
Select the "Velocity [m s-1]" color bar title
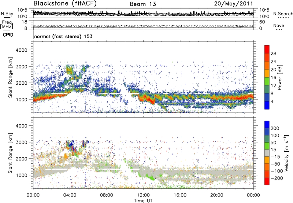point(286,153)
